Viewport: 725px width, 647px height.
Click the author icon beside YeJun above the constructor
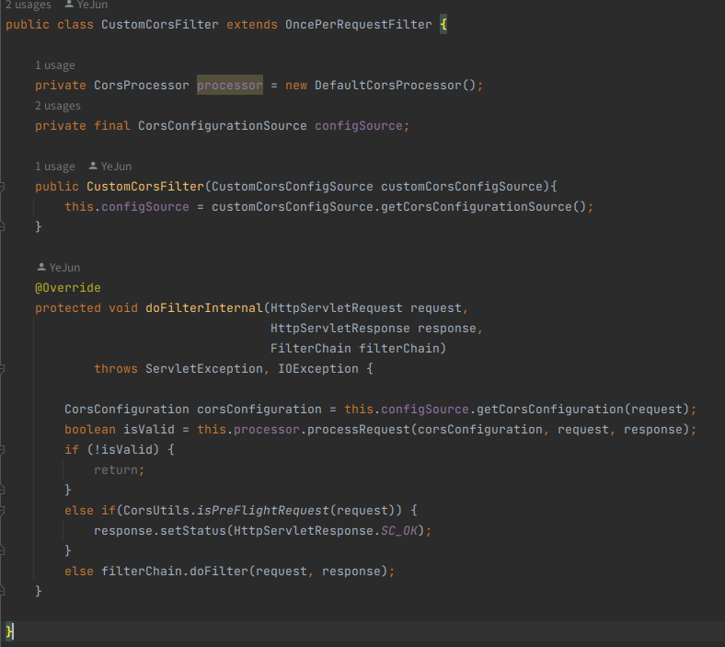[93, 166]
